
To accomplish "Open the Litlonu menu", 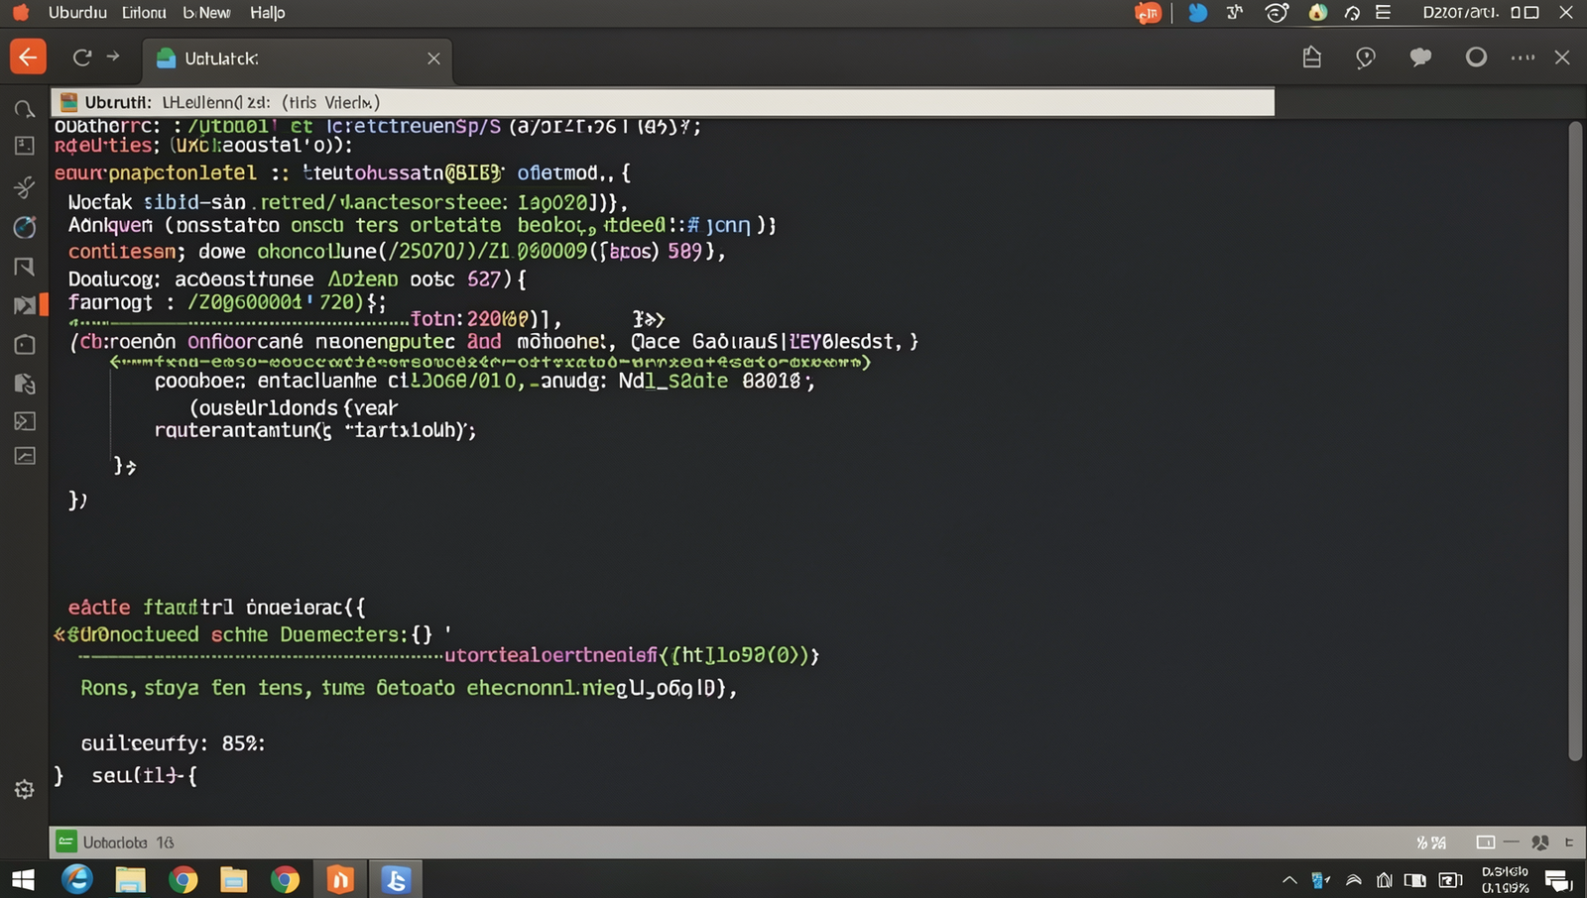I will point(144,13).
